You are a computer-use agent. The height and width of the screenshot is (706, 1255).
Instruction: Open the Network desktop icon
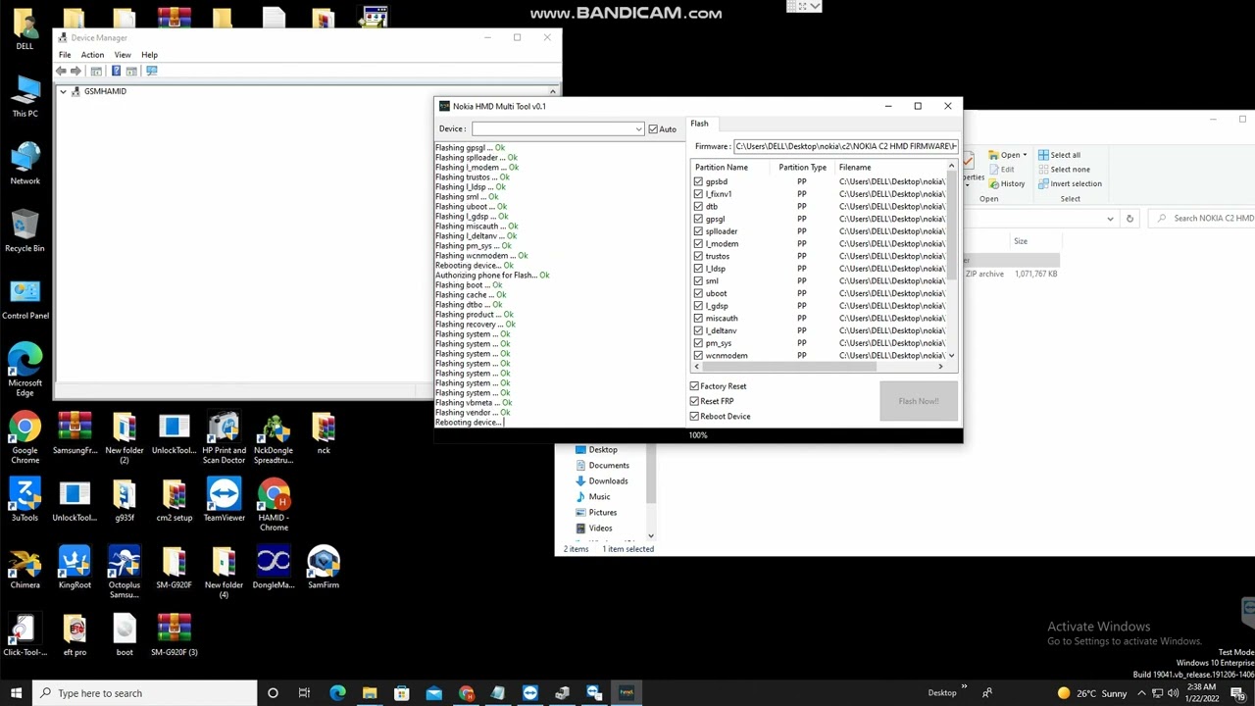pyautogui.click(x=25, y=164)
